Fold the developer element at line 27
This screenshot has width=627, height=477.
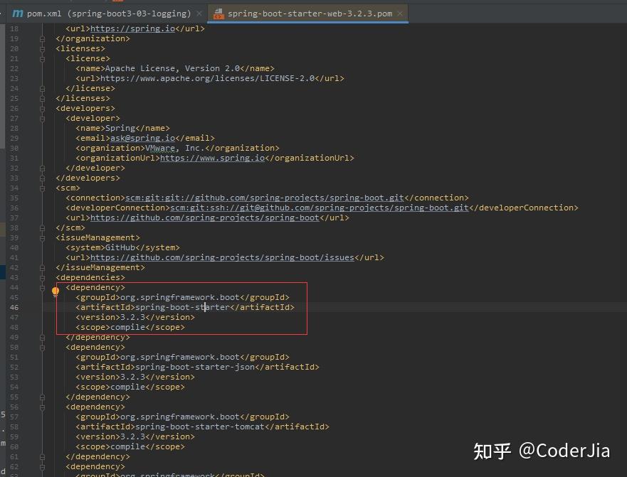click(43, 118)
